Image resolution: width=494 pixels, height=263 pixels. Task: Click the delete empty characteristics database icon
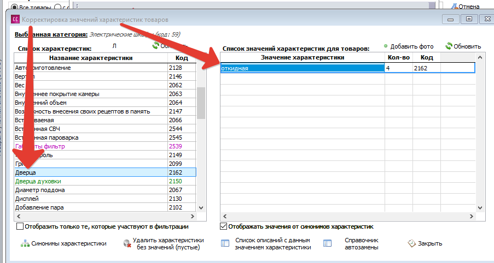[127, 243]
